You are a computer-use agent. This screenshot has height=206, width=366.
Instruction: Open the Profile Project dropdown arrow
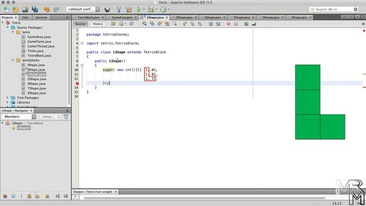point(169,10)
